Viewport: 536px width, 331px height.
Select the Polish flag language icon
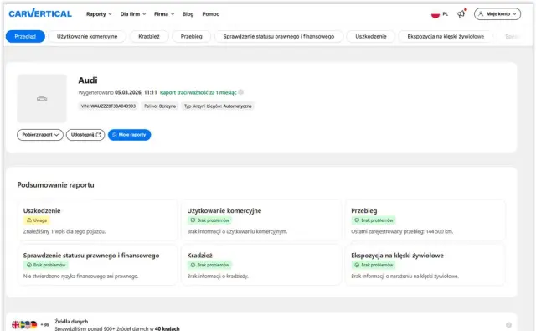[435, 14]
